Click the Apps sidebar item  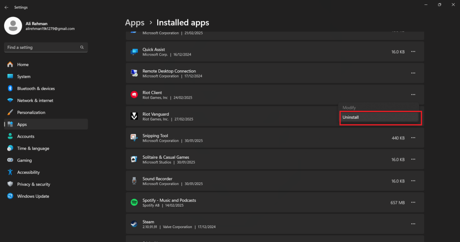[x=46, y=125]
